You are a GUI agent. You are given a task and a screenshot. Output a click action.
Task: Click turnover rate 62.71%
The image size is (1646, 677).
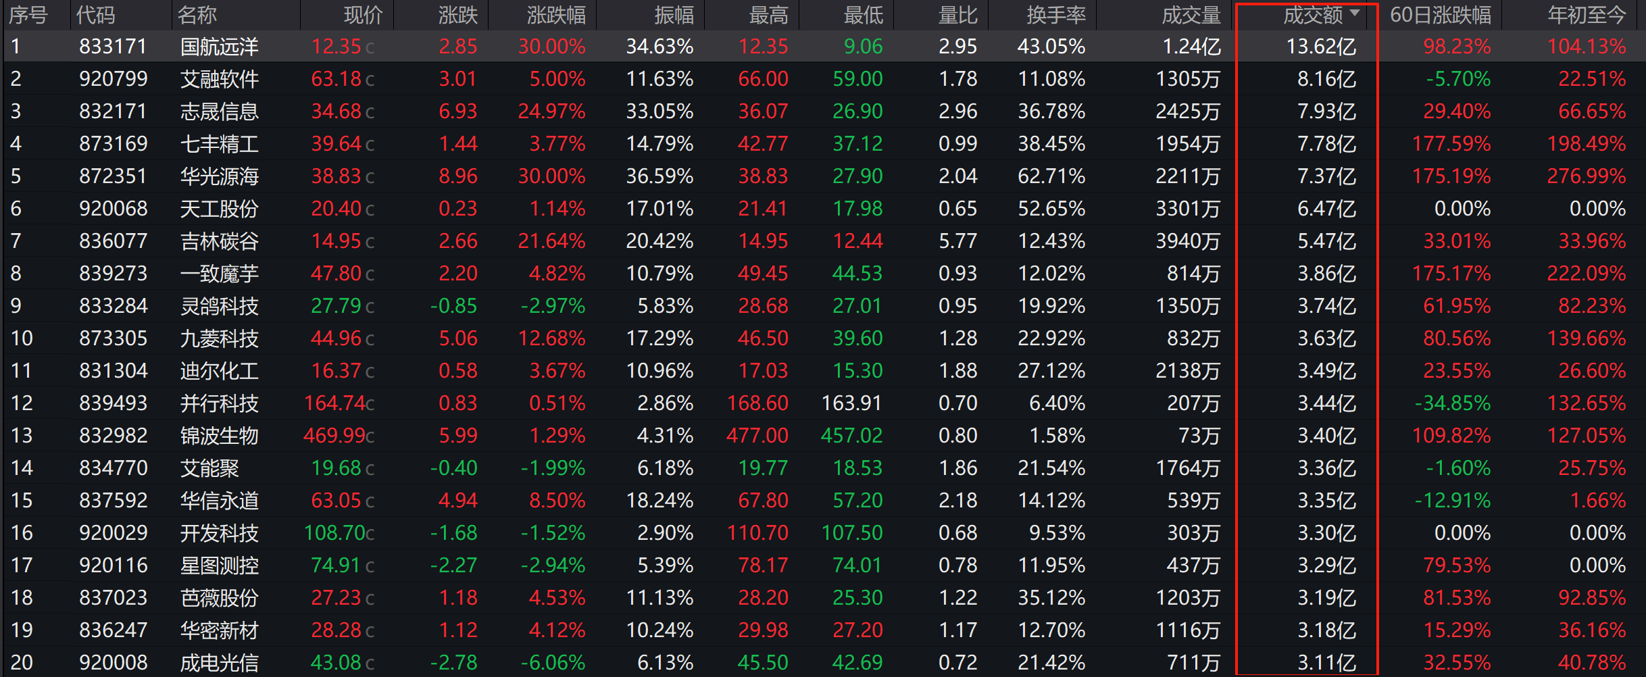(1051, 176)
